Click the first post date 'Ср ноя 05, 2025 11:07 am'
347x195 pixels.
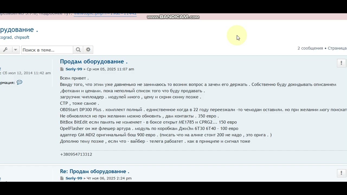[x=110, y=69]
